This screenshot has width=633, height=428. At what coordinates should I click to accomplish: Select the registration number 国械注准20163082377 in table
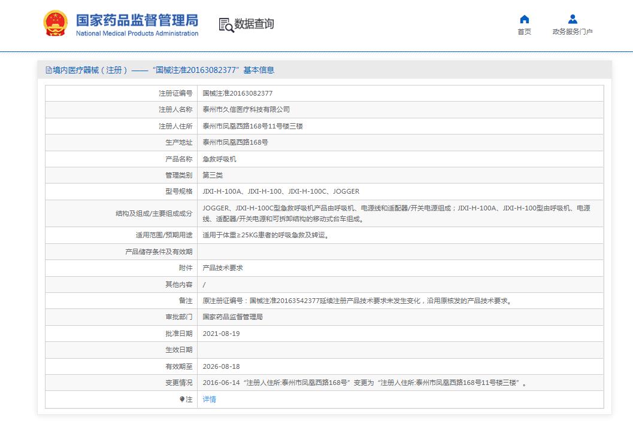[238, 93]
